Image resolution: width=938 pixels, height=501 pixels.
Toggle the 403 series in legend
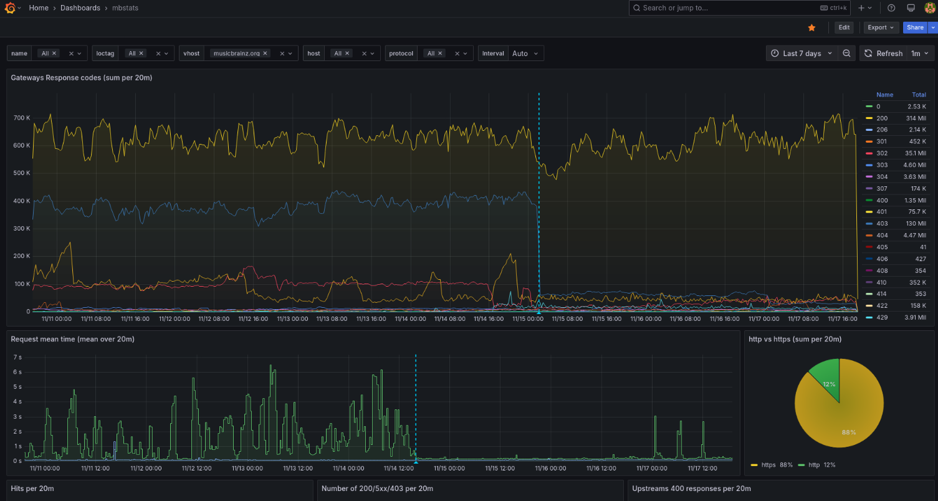pos(882,224)
